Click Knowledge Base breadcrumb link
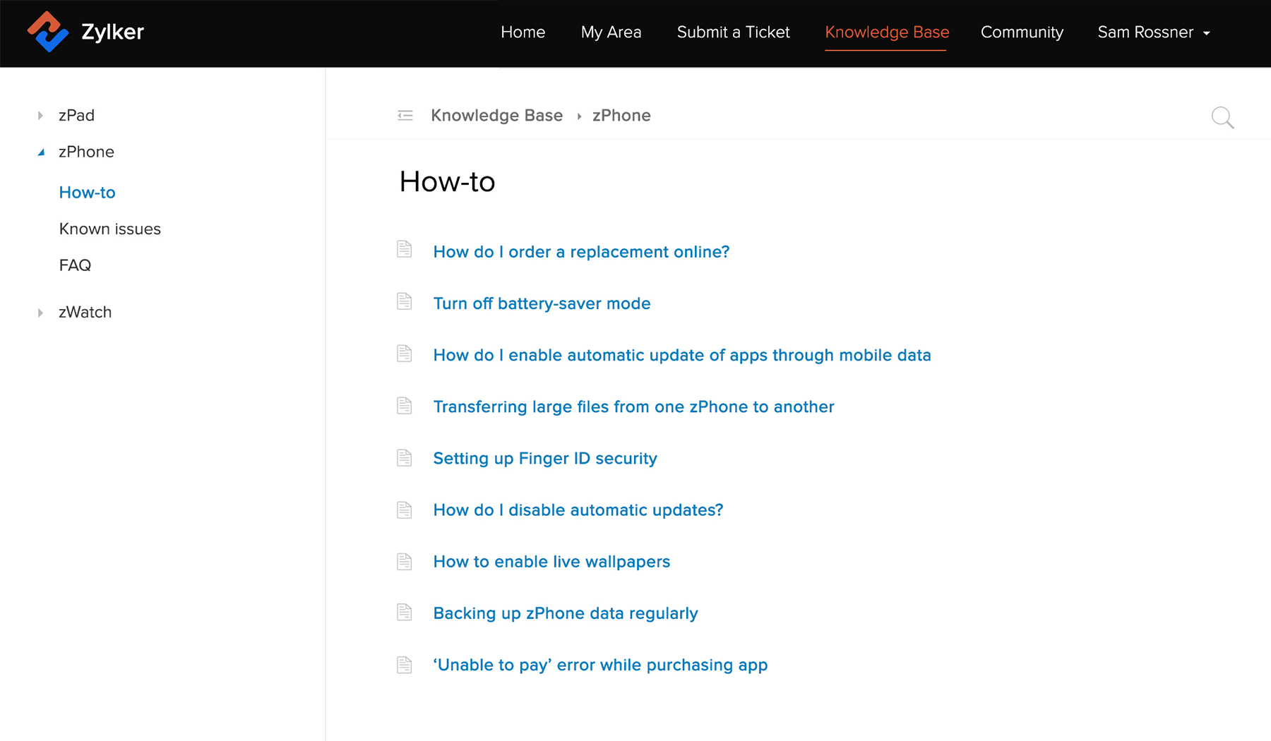This screenshot has height=741, width=1271. [496, 116]
